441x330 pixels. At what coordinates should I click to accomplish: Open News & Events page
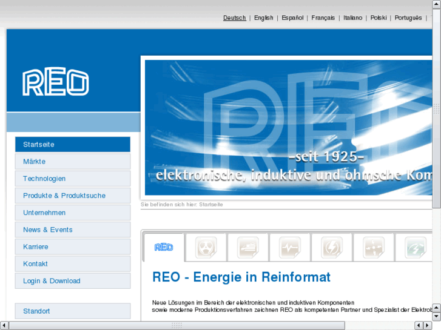point(73,229)
